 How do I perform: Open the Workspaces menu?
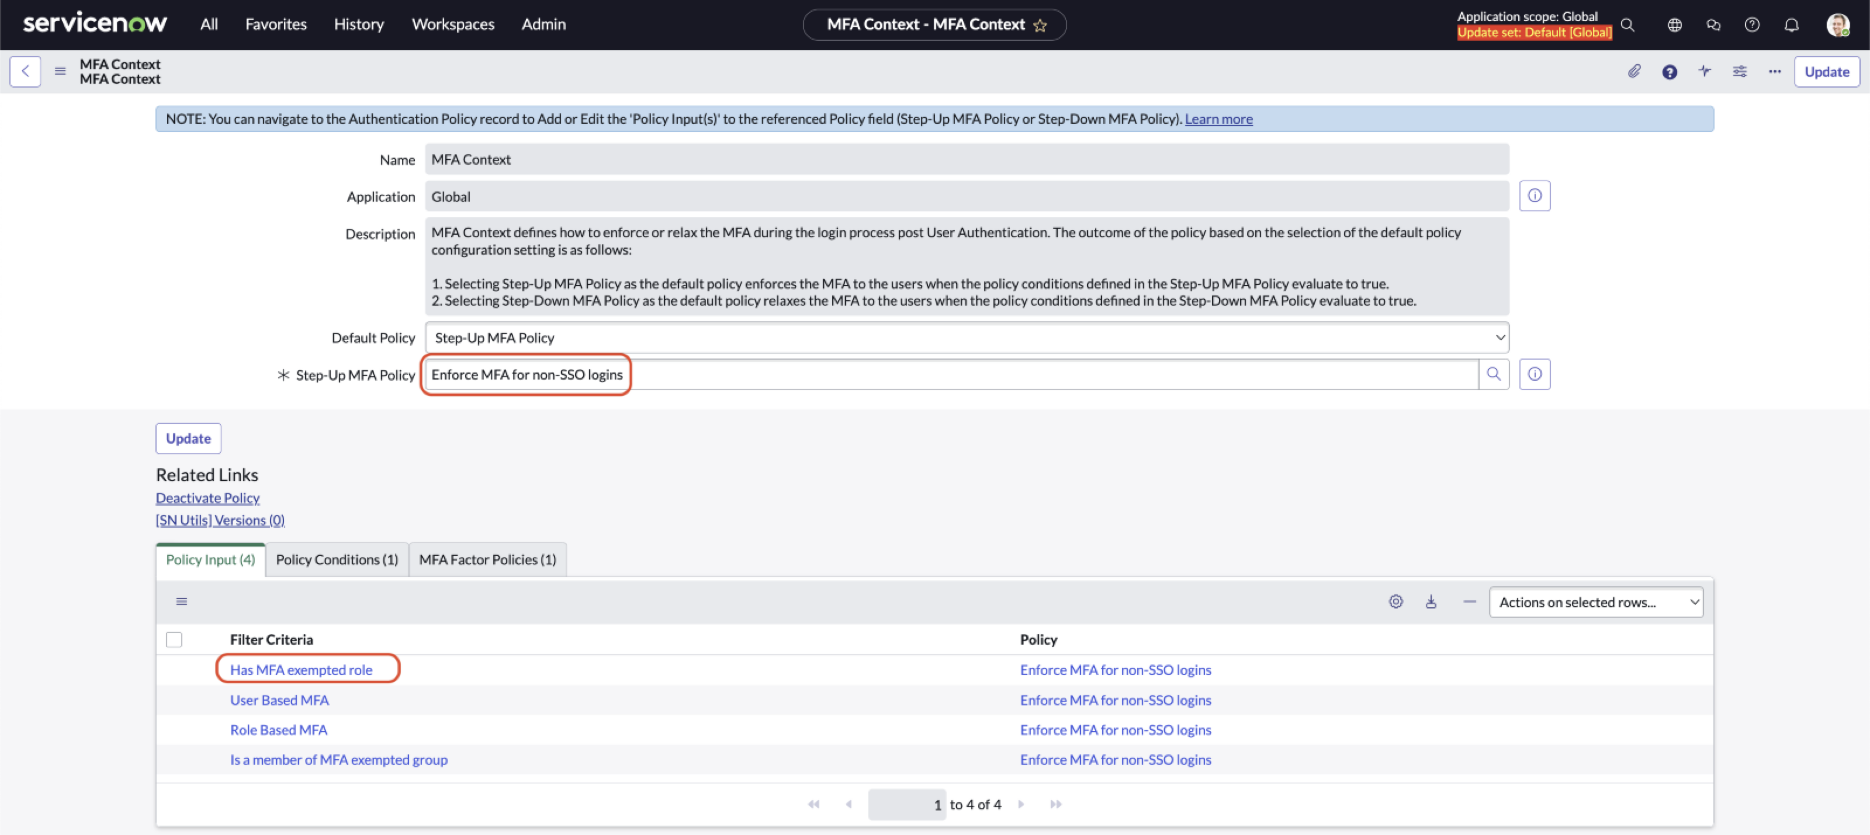click(x=453, y=24)
